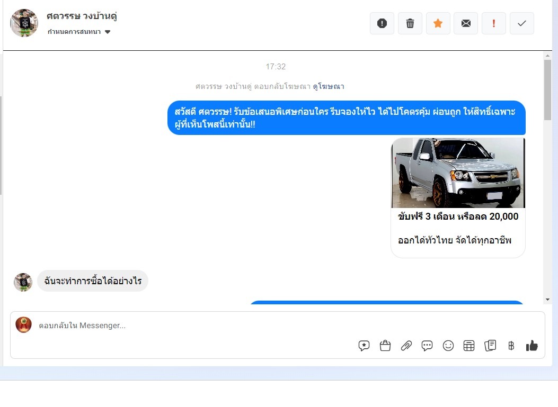Screen dimensions: 558x407
Task: Click the shopping bag icon
Action: point(385,346)
